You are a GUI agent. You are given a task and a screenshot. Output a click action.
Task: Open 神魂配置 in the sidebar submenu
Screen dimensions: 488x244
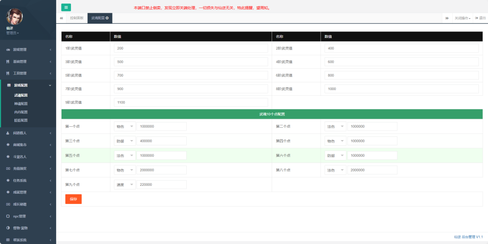[21, 103]
